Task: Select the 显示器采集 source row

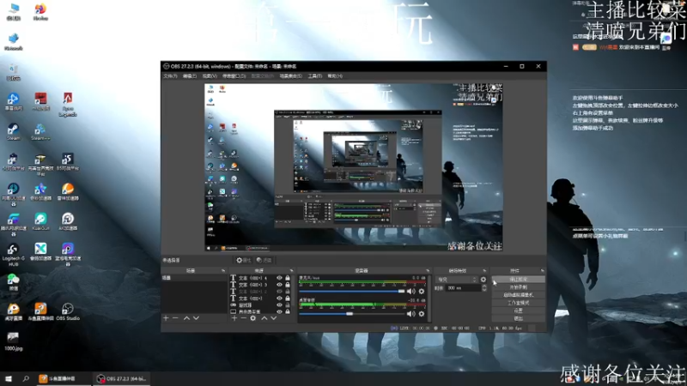Action: pyautogui.click(x=260, y=311)
